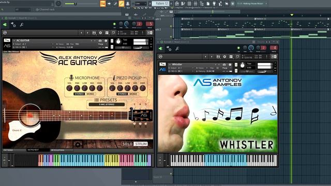
Task: Go to next preset in AC Guitar Kontakt header
Action: pyautogui.click(x=87, y=33)
